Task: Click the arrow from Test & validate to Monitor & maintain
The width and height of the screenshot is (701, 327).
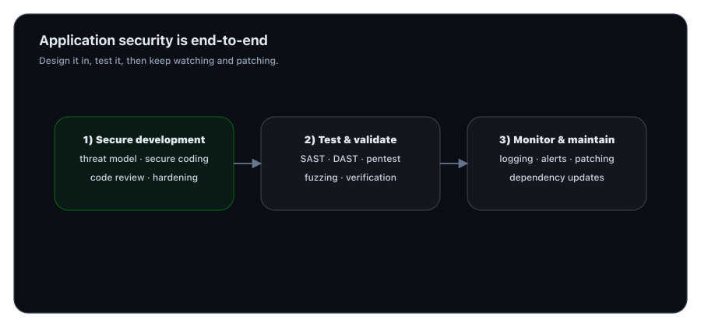Action: tap(453, 163)
